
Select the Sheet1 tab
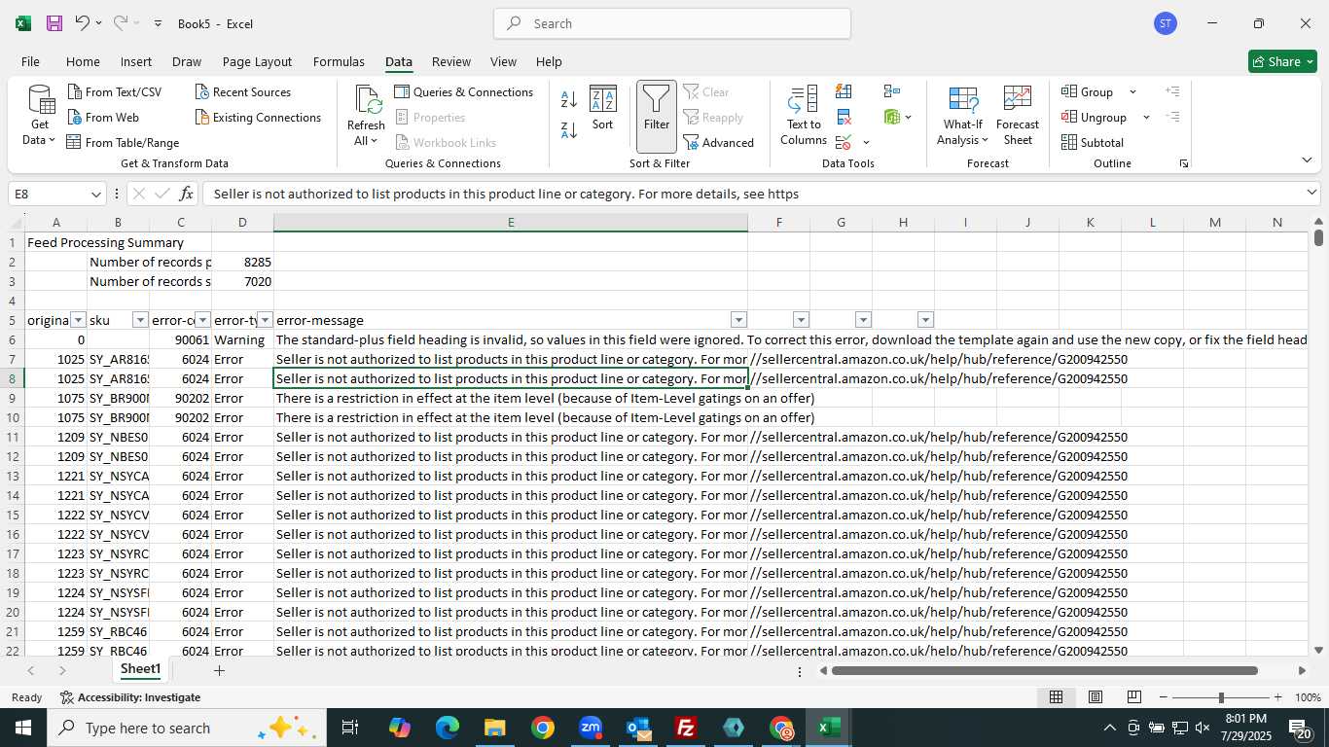140,669
